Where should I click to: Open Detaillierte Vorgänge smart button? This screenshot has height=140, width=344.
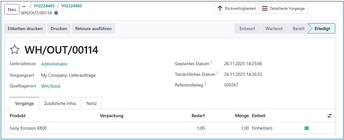tap(283, 9)
